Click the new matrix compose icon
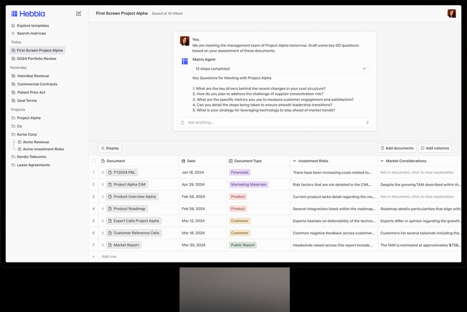The width and height of the screenshot is (467, 312). 79,13
